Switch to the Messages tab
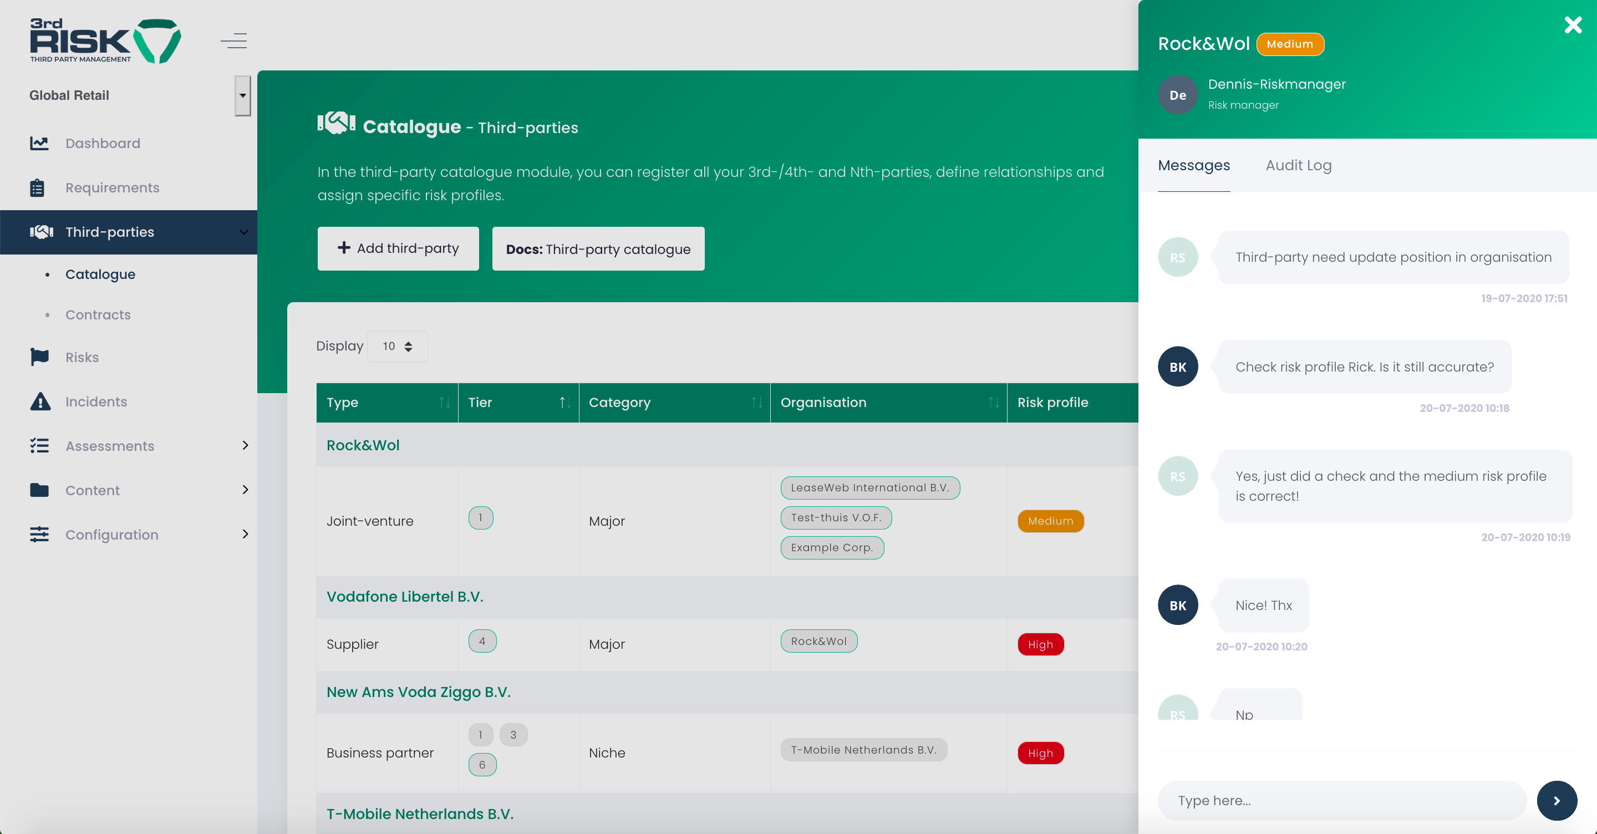This screenshot has height=834, width=1597. [1194, 165]
